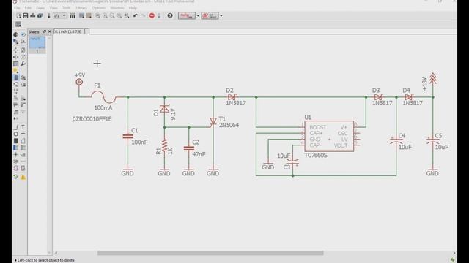The image size is (469, 263).
Task: Undock the Sheets panel
Action: pos(45,31)
